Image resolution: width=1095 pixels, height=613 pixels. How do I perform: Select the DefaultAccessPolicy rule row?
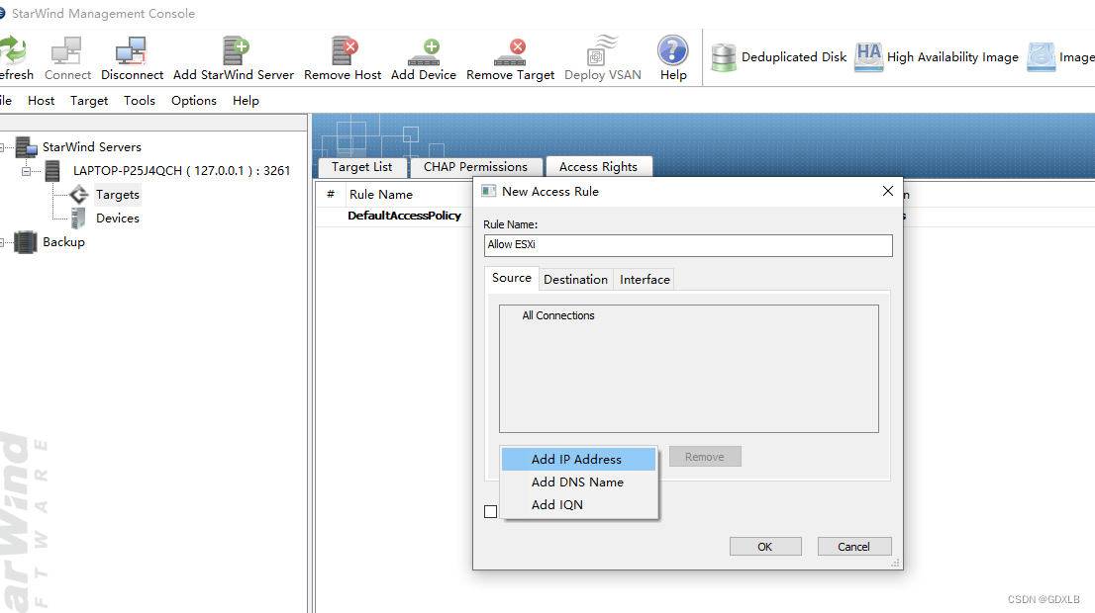coord(404,216)
